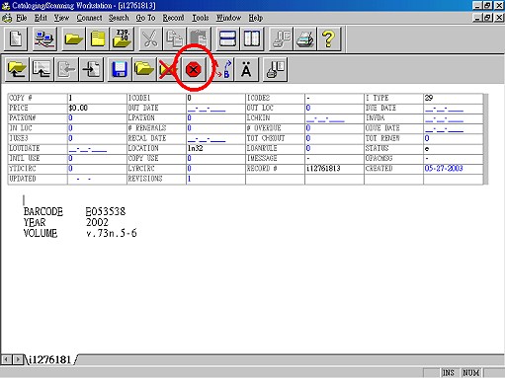Click BARCODE value E053538
The height and width of the screenshot is (378, 505).
coord(106,211)
